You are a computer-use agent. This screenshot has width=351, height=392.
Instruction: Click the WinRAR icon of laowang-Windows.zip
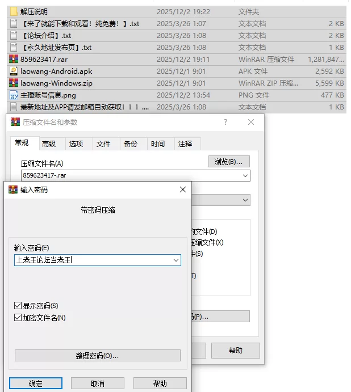(14, 83)
